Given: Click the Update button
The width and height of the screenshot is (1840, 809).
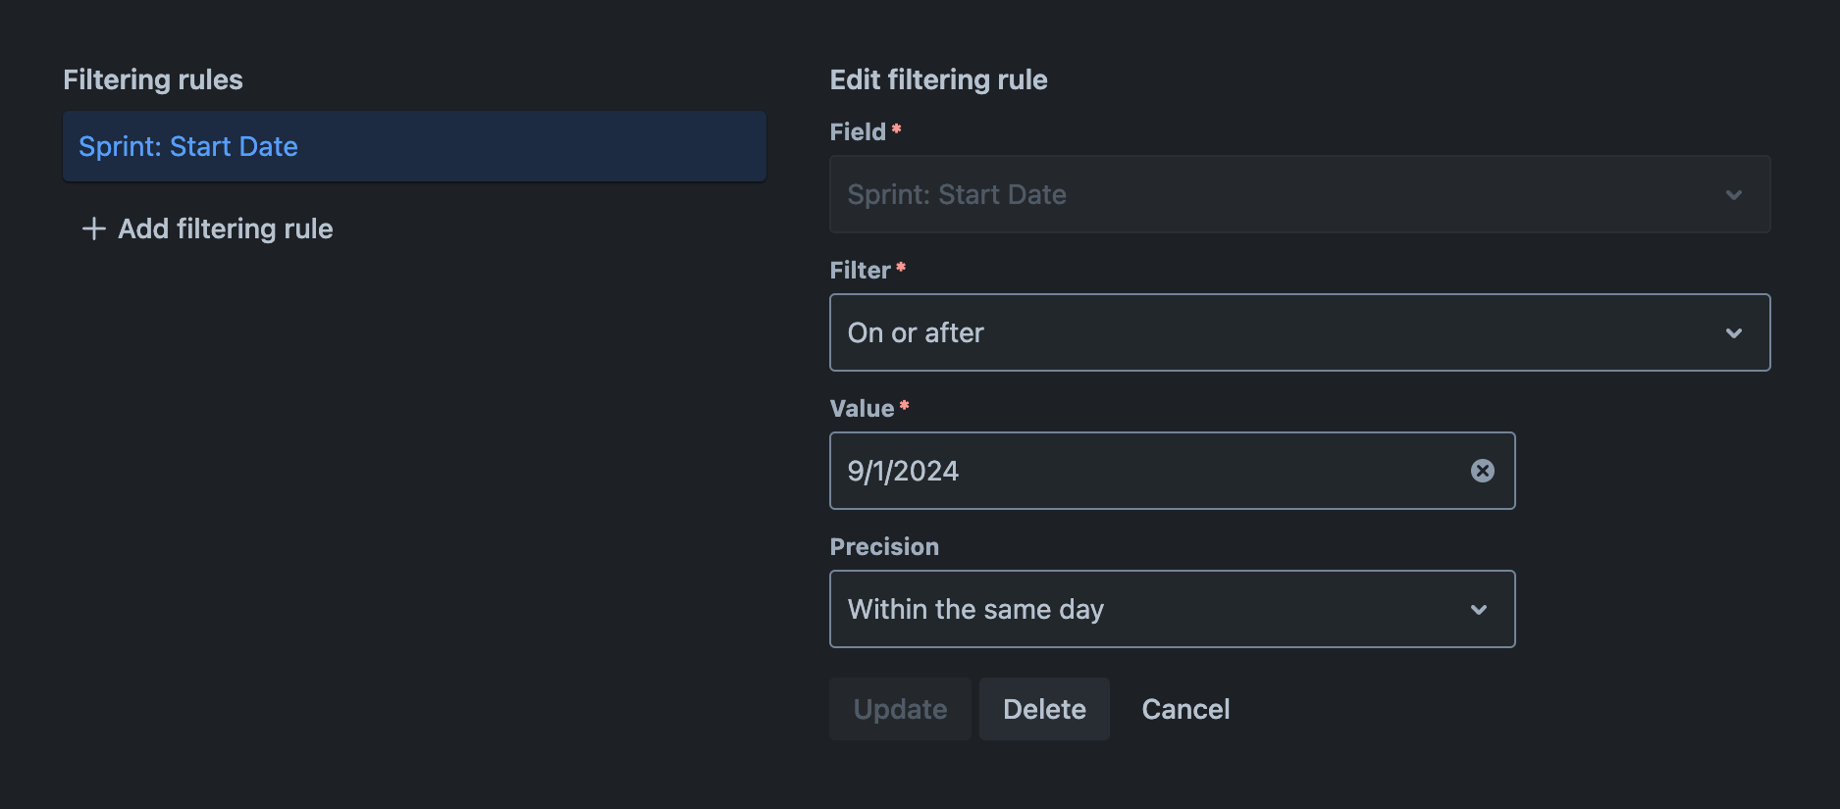Looking at the screenshot, I should click(x=900, y=709).
